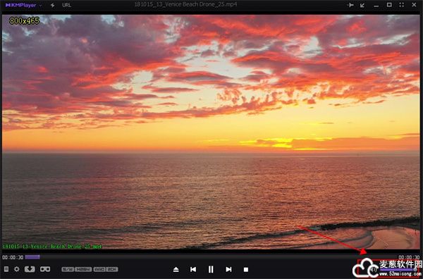Toggle fullscreen mode icon

click(401, 5)
